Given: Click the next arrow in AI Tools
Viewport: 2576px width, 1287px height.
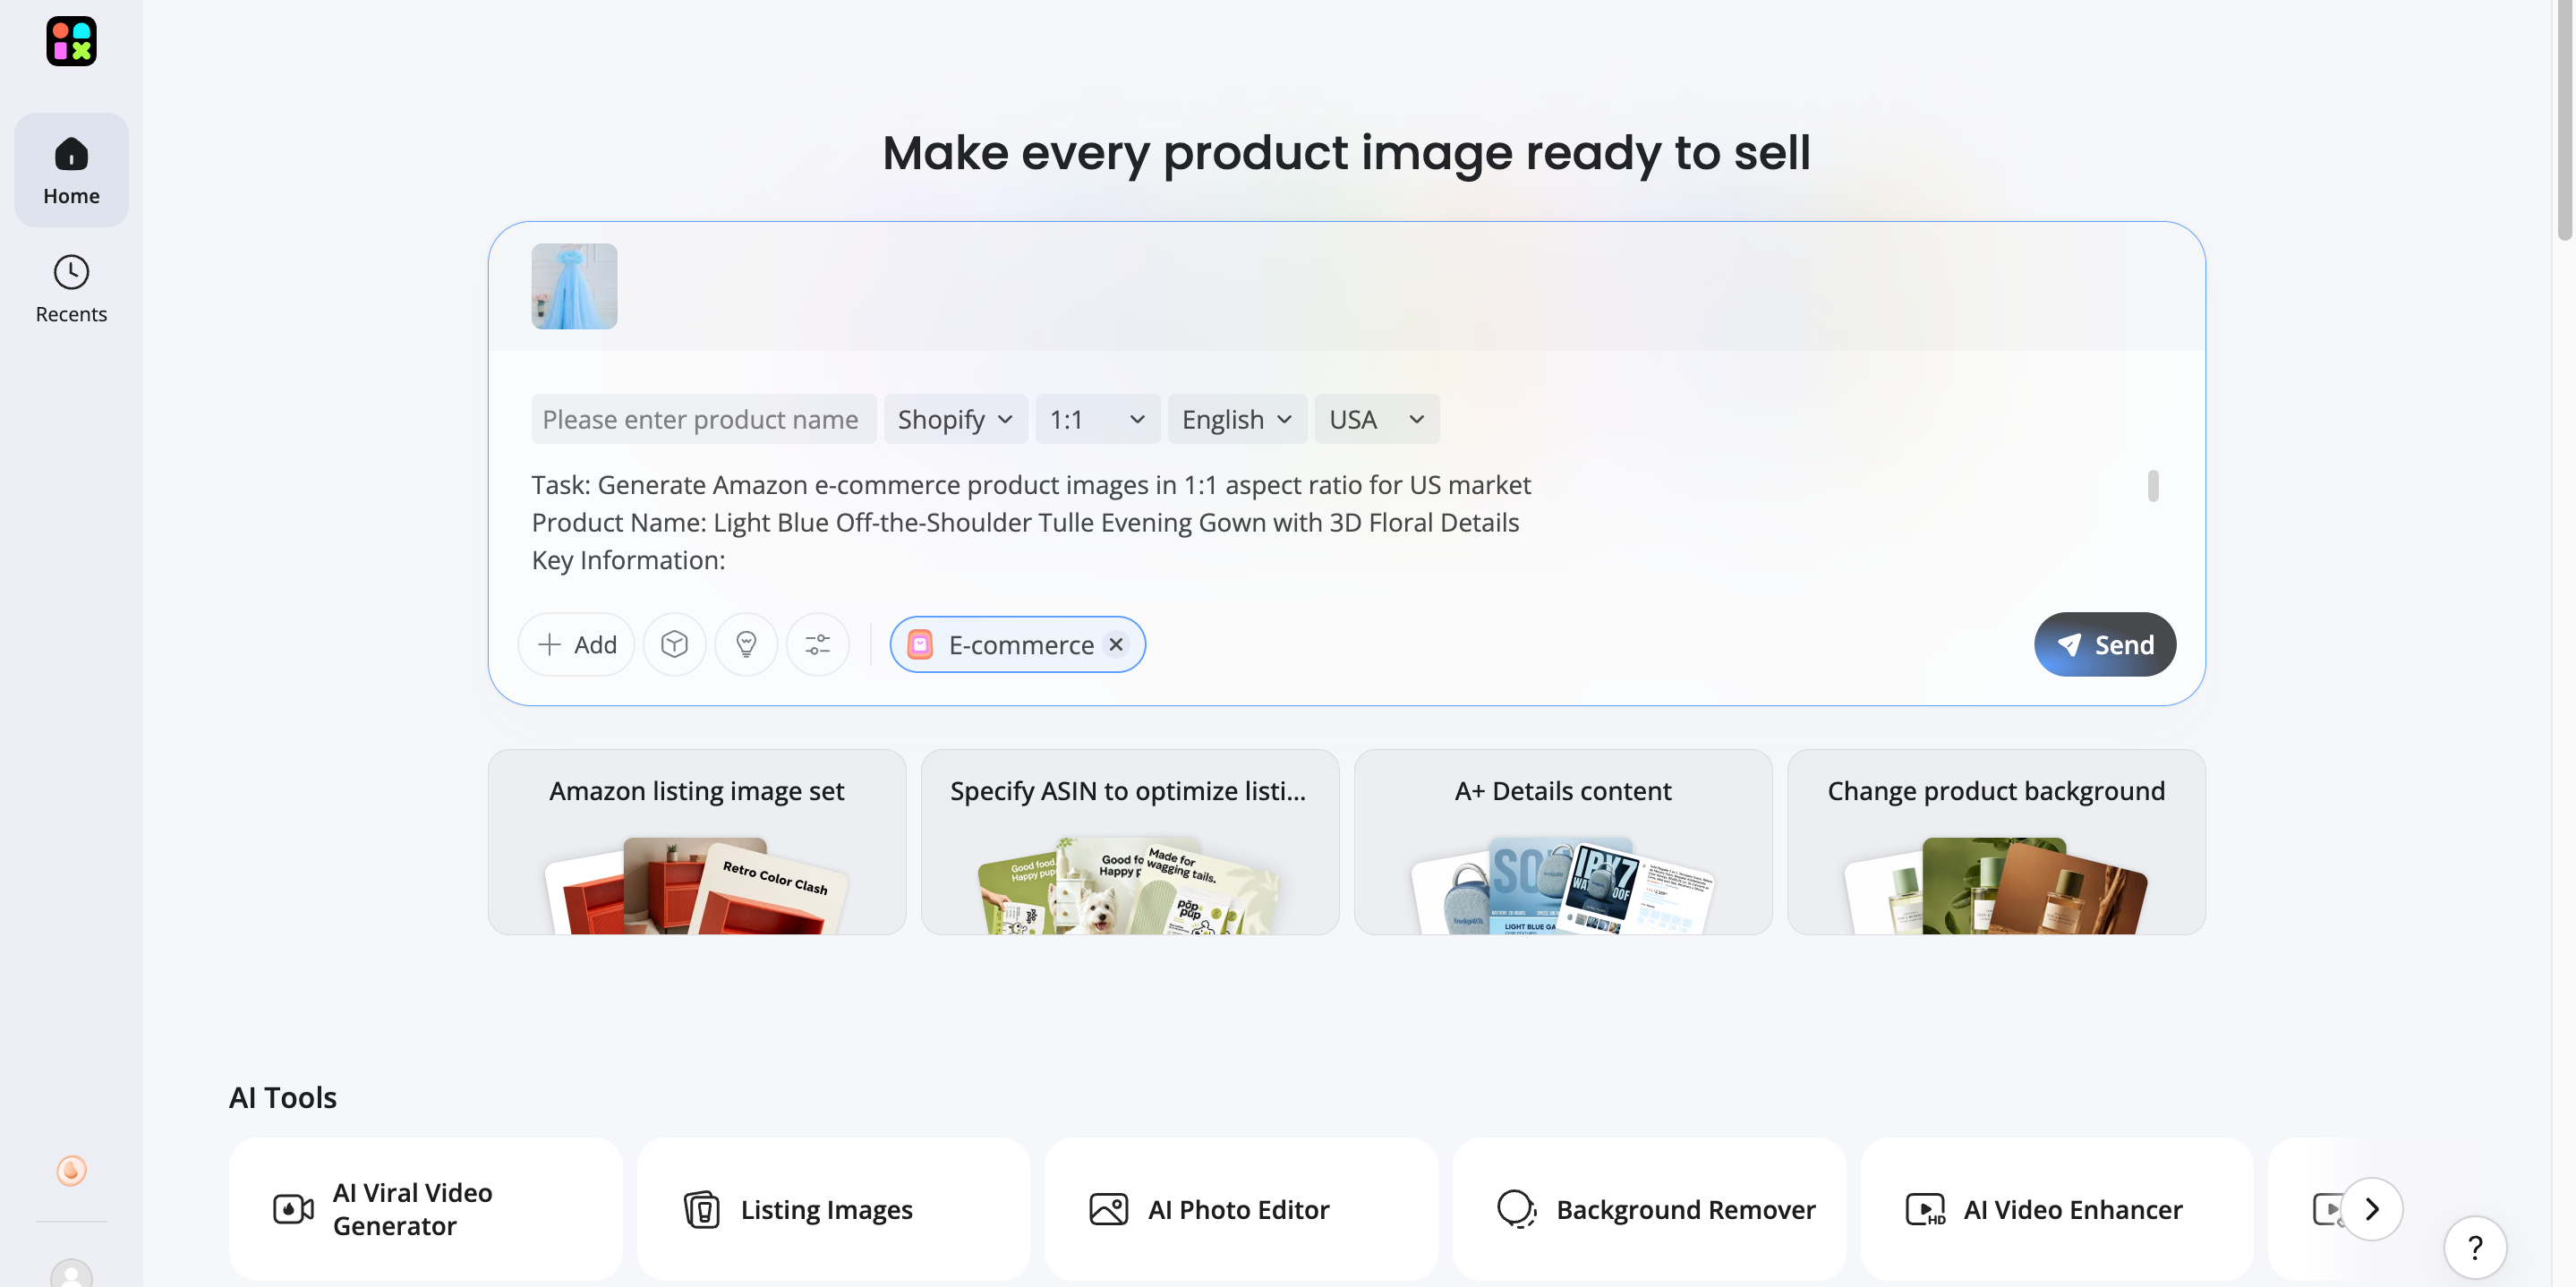Looking at the screenshot, I should [x=2371, y=1209].
